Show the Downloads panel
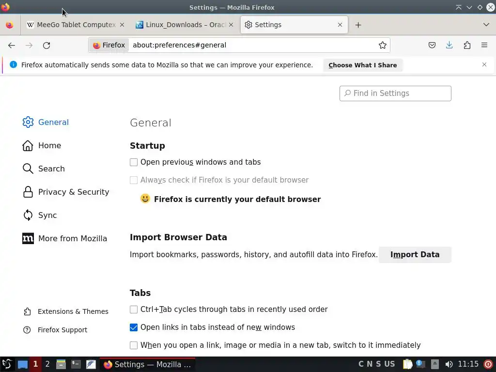The height and width of the screenshot is (372, 496). point(449,45)
